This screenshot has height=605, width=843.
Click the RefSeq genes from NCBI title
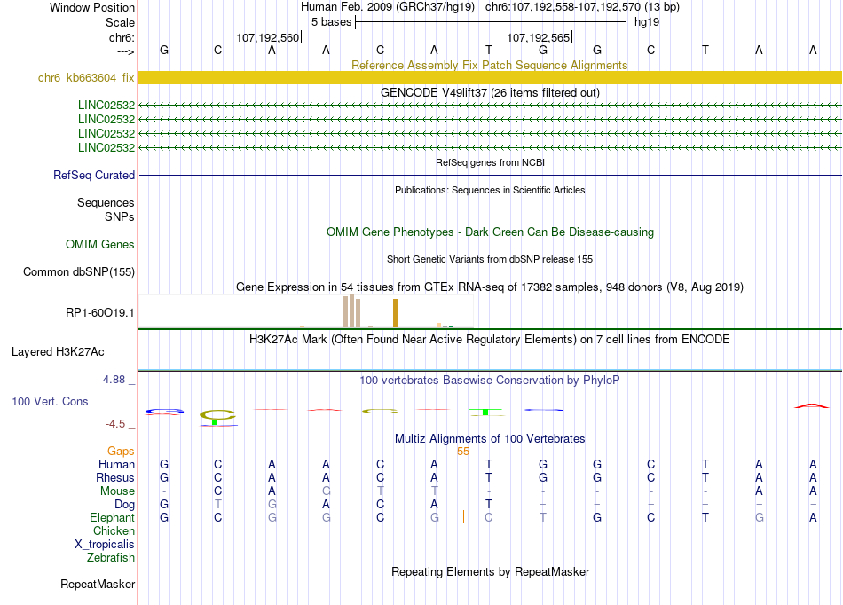(x=490, y=162)
